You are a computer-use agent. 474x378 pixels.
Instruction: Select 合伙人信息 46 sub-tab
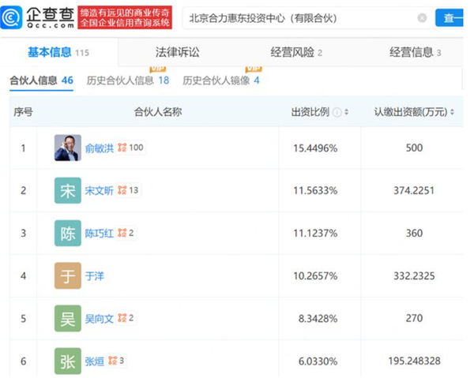(x=41, y=80)
